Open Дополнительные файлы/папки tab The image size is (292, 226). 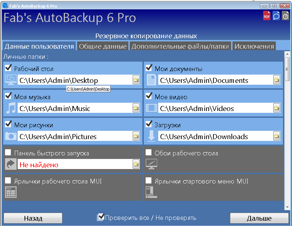180,46
